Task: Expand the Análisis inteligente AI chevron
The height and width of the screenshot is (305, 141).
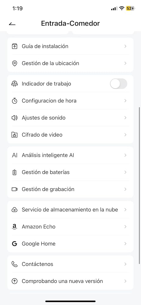Action: click(125, 155)
